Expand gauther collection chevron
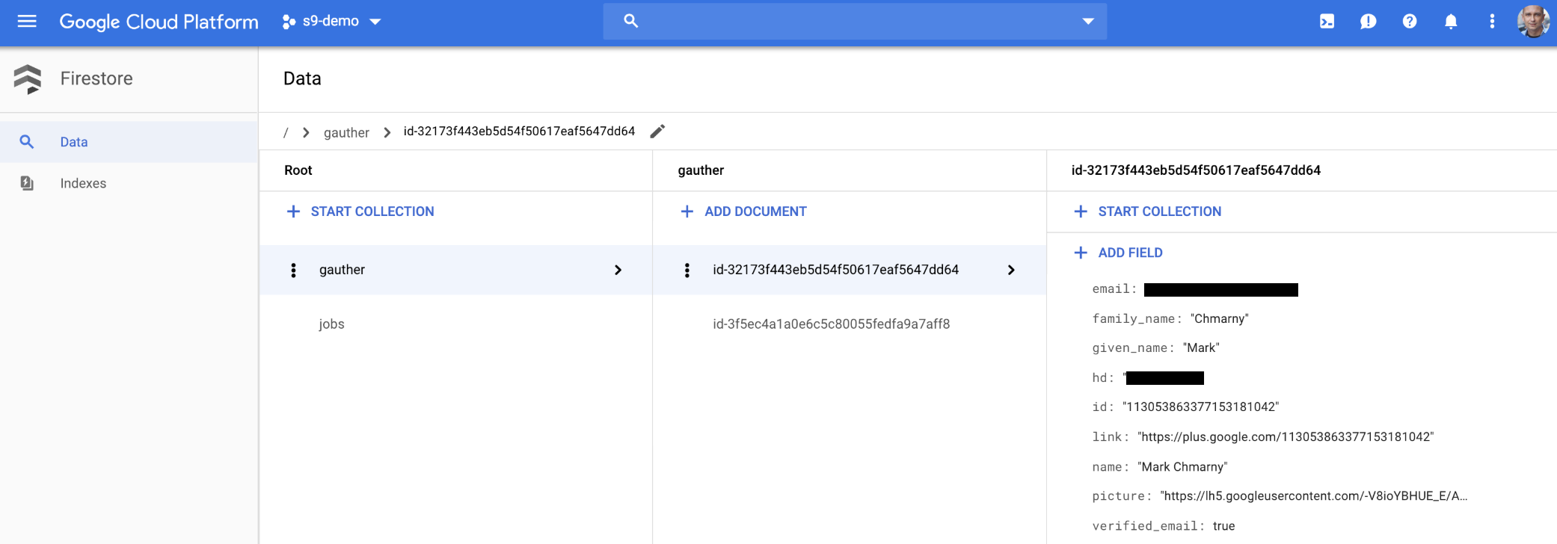The width and height of the screenshot is (1557, 544). click(x=618, y=270)
